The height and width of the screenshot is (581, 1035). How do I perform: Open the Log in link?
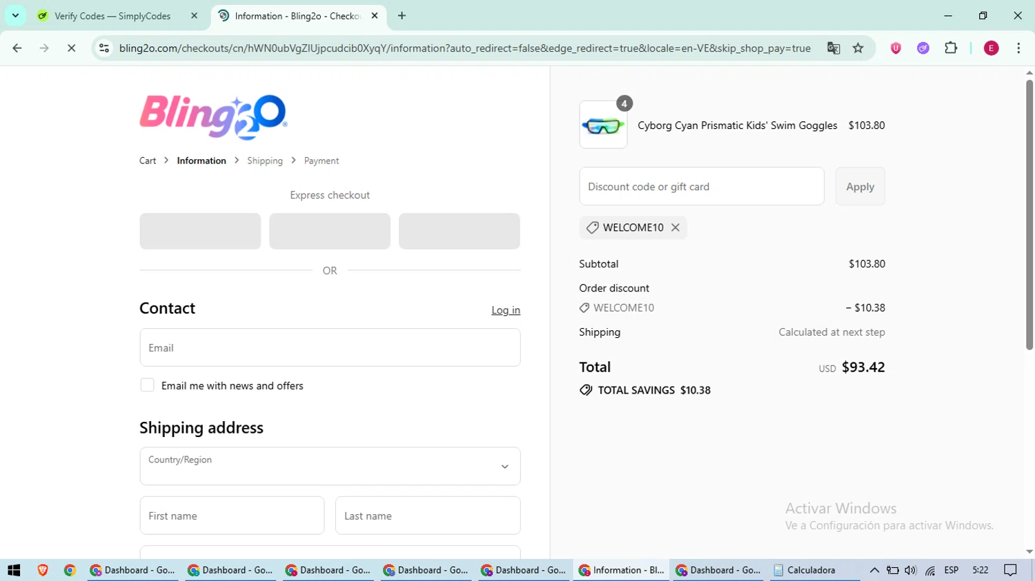[506, 310]
